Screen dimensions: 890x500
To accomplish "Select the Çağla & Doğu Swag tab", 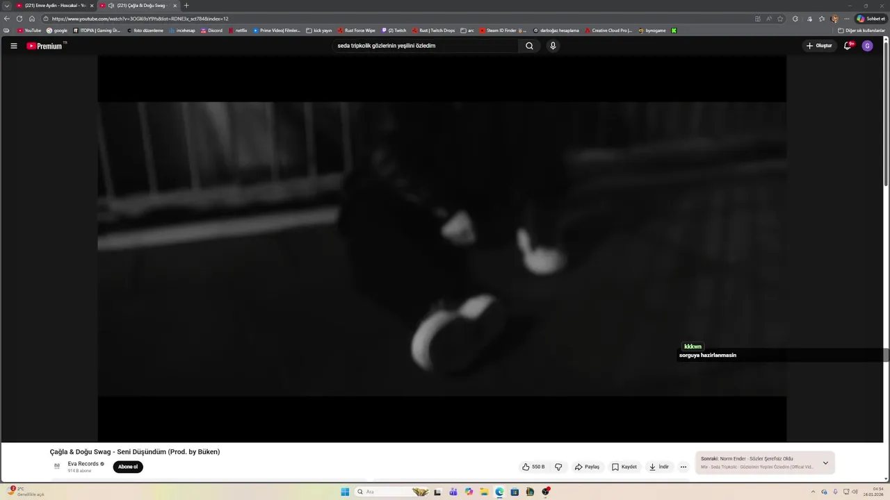I will tap(138, 6).
